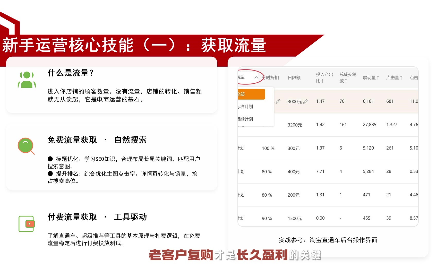Image resolution: width=445 pixels, height=278 pixels.
Task: Collapse the 类型 dropdown chevron
Action: [x=256, y=77]
